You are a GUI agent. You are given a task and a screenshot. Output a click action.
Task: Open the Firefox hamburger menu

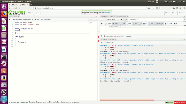184,8
